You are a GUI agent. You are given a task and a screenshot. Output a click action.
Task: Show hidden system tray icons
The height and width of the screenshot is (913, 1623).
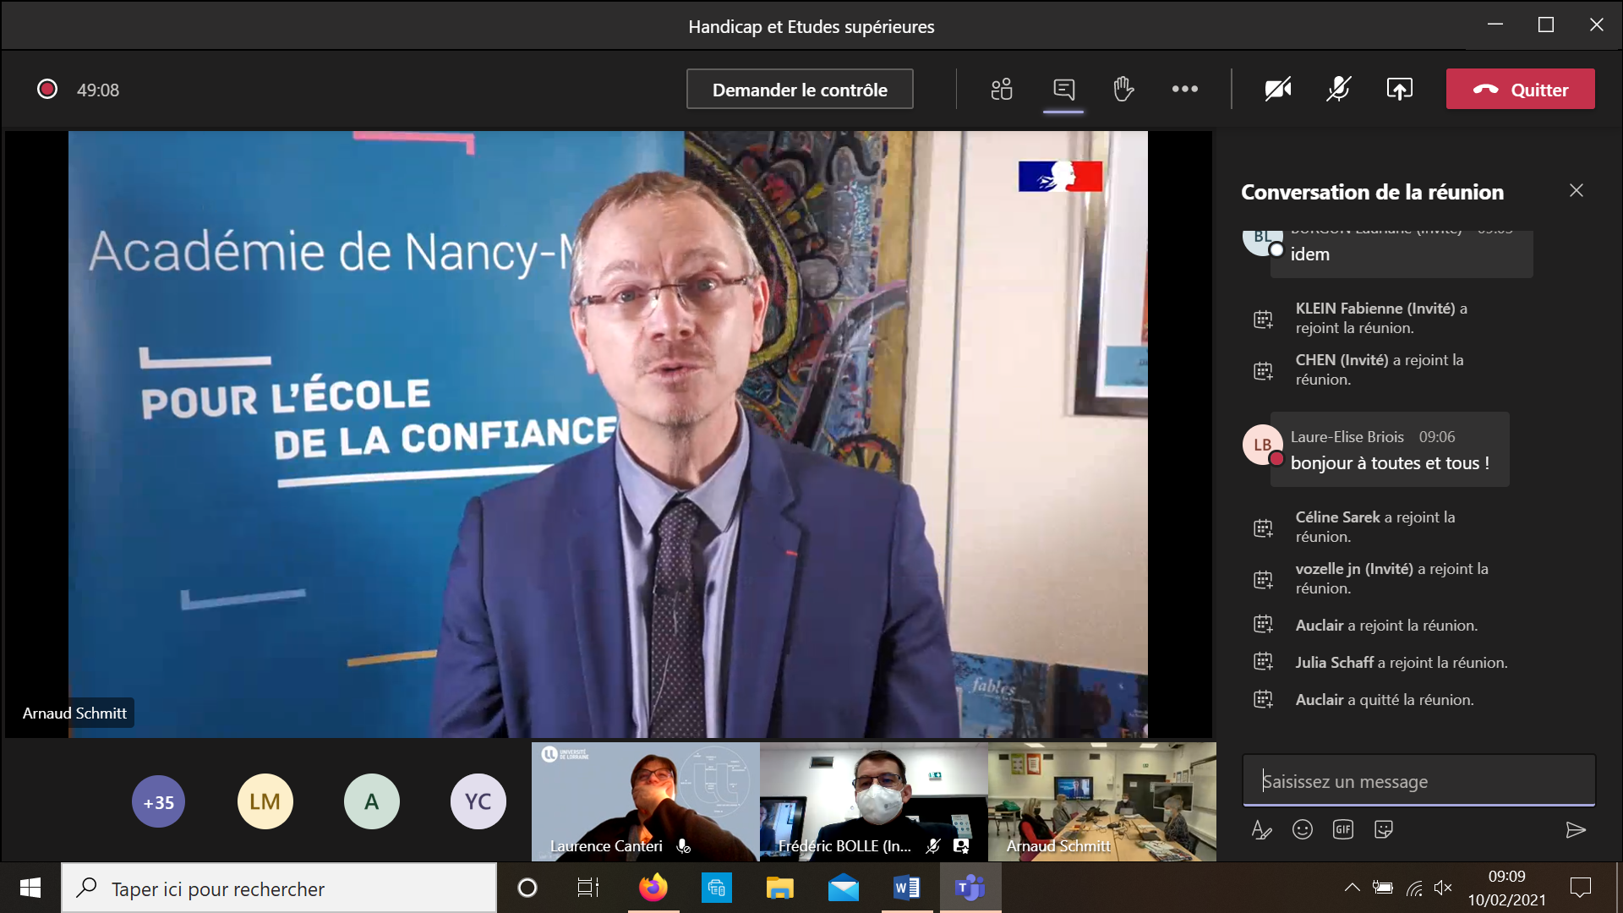pyautogui.click(x=1352, y=888)
